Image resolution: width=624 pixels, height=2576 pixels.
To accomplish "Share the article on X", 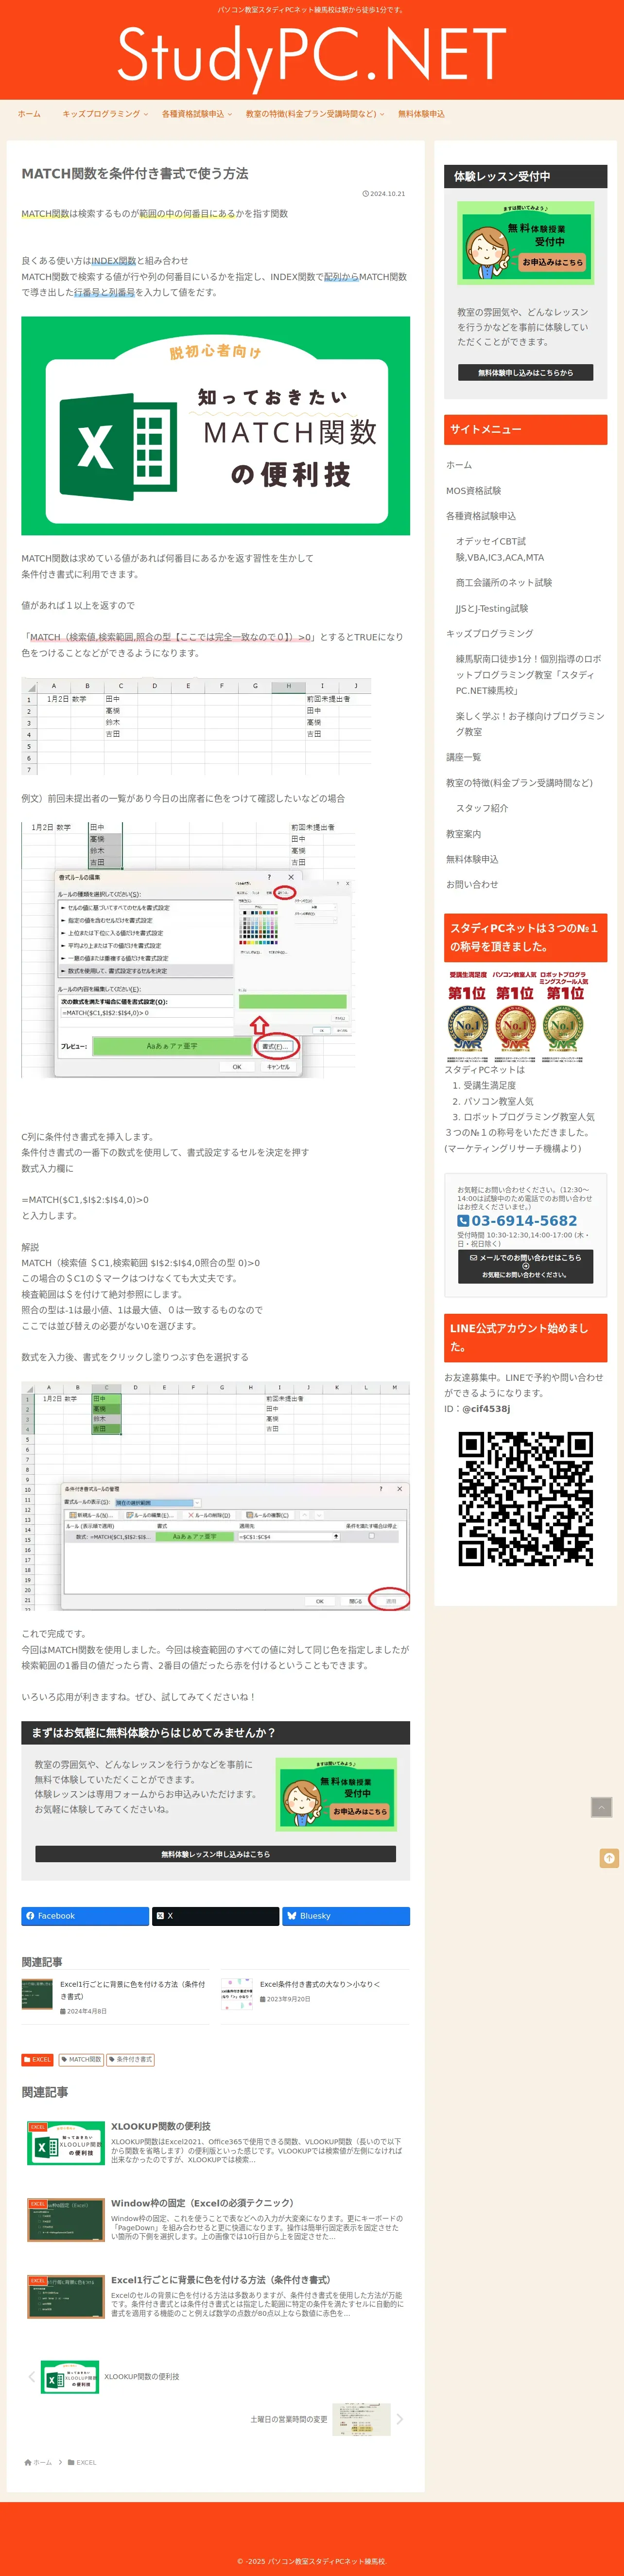I will [215, 1916].
